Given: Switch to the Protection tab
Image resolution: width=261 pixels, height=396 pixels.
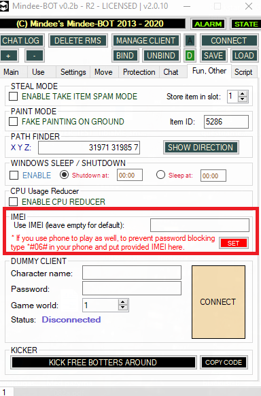Looking at the screenshot, I should (x=139, y=72).
